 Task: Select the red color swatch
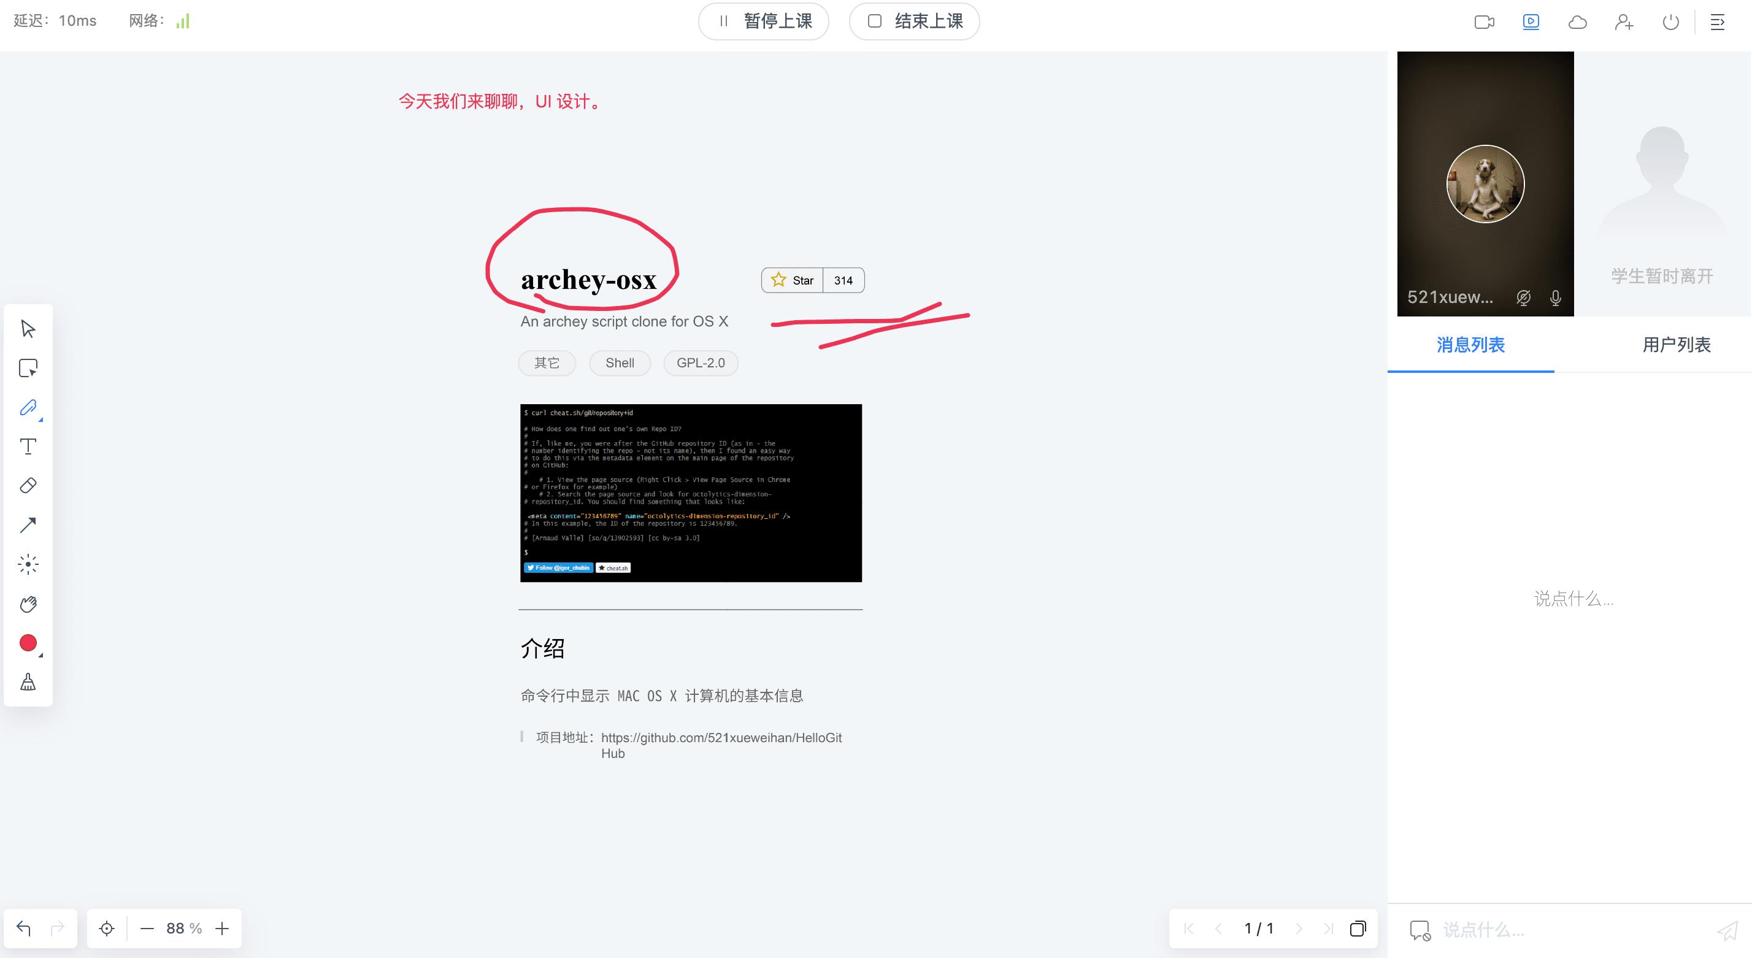(x=28, y=643)
